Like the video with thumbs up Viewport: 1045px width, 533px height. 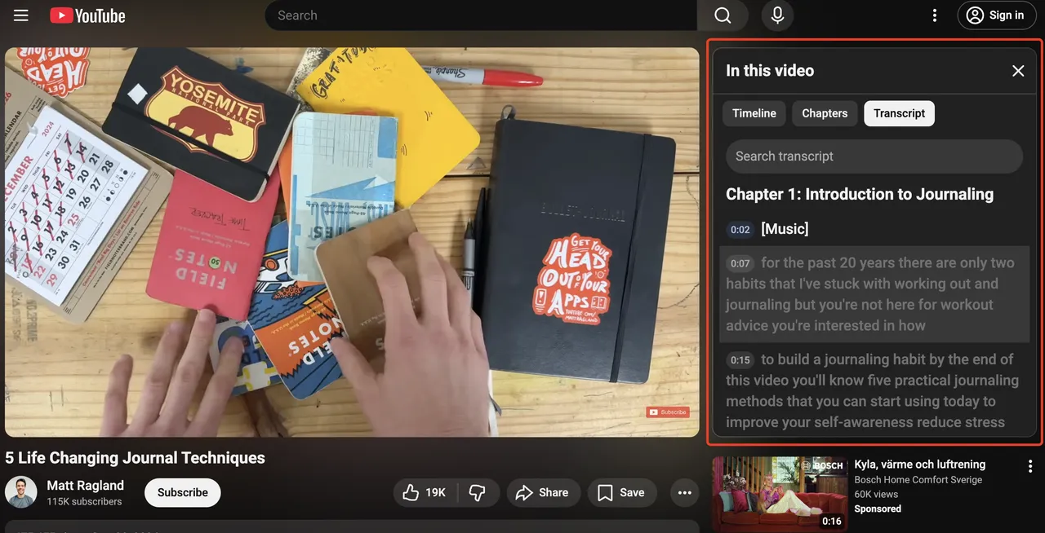tap(425, 492)
